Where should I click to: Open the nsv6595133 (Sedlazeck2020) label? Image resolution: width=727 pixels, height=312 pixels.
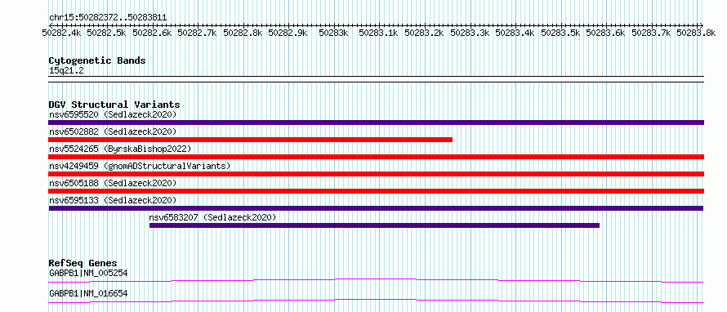point(113,200)
